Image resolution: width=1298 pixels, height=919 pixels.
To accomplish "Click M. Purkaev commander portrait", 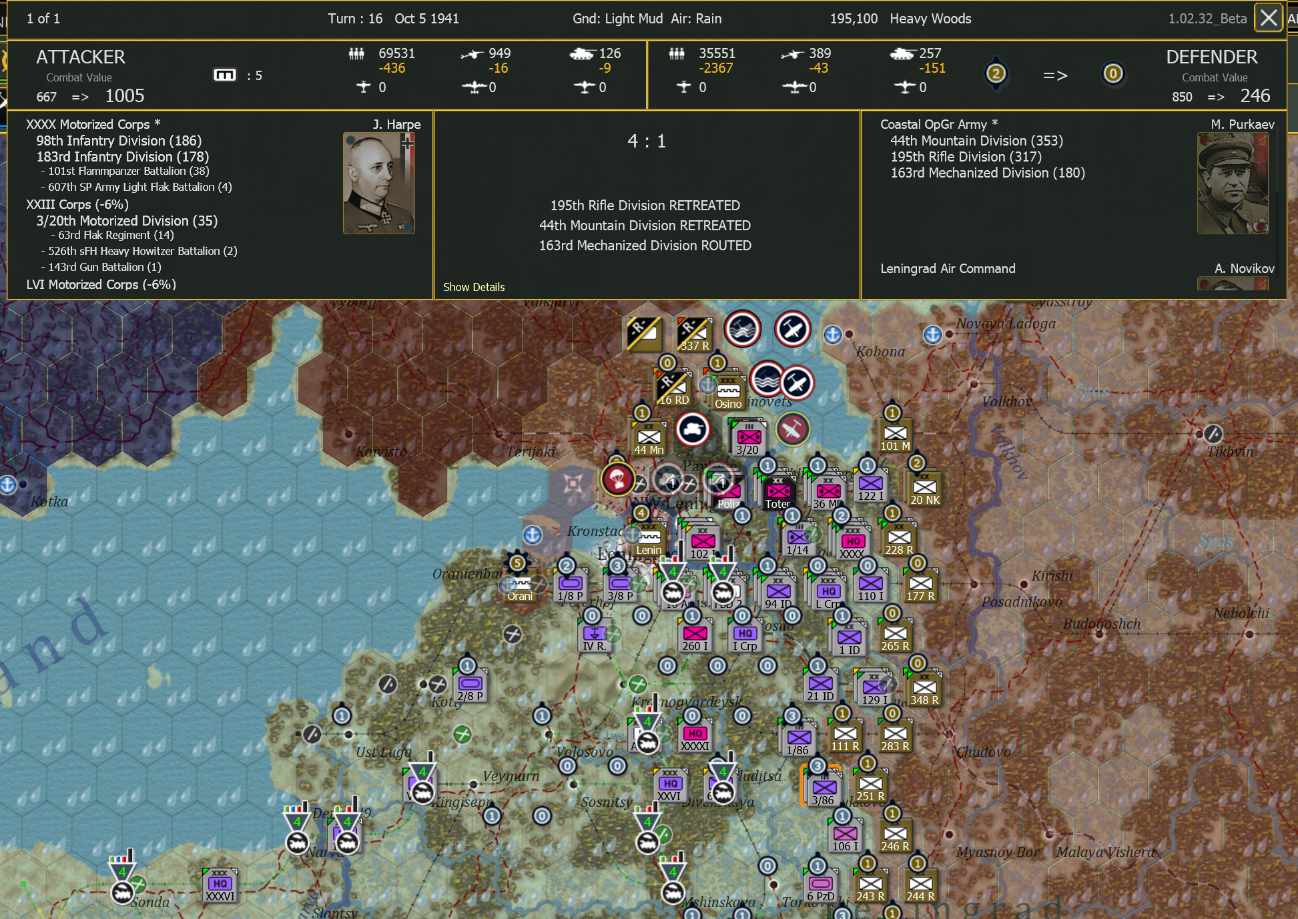I will tap(1233, 183).
